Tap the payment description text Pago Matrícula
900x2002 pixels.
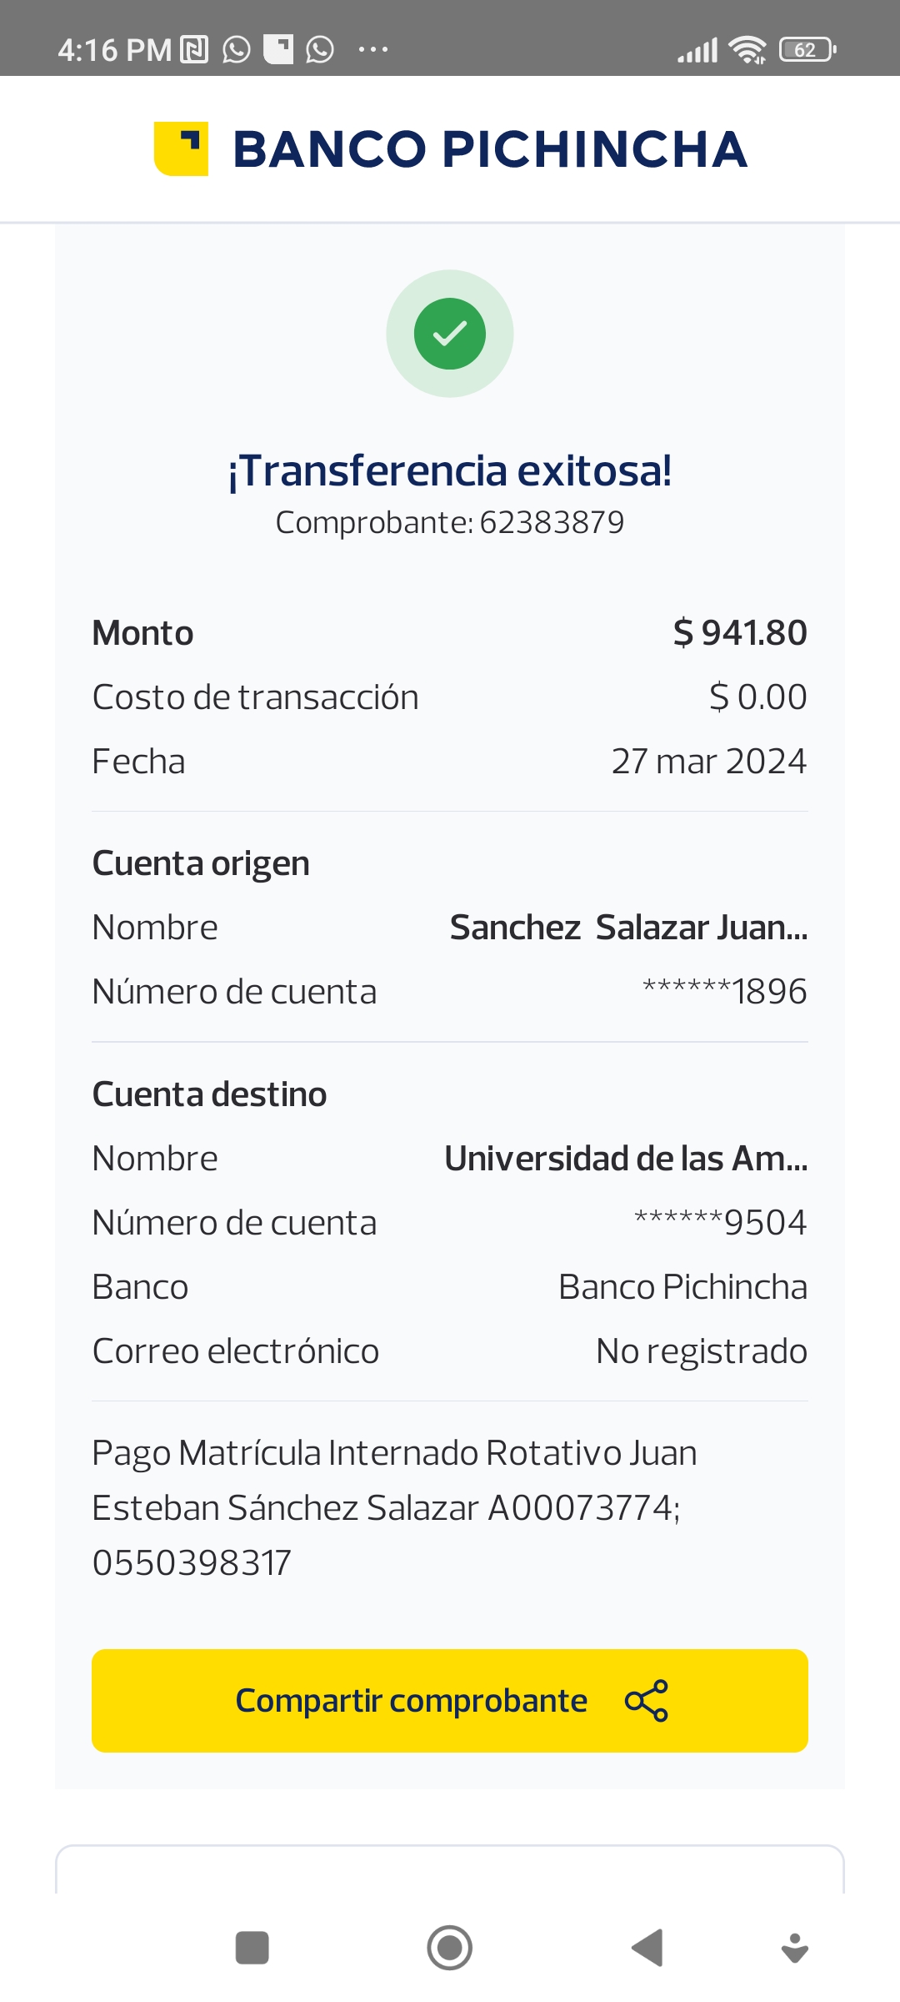[393, 1507]
